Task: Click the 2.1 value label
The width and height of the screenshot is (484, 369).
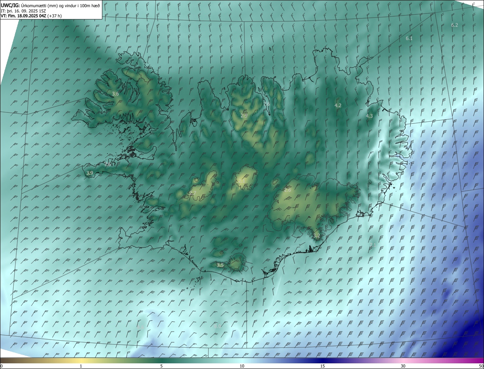Action: [x=241, y=181]
